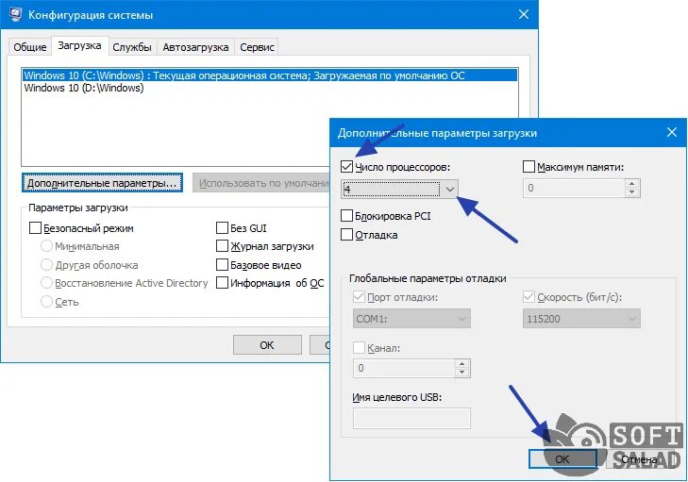Viewport: 688px width, 482px height.
Task: Enable the Базовое видео checkbox
Action: (x=222, y=265)
